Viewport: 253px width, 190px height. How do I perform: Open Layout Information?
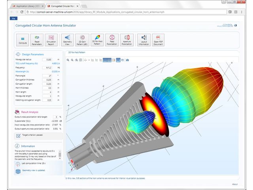click(143, 40)
